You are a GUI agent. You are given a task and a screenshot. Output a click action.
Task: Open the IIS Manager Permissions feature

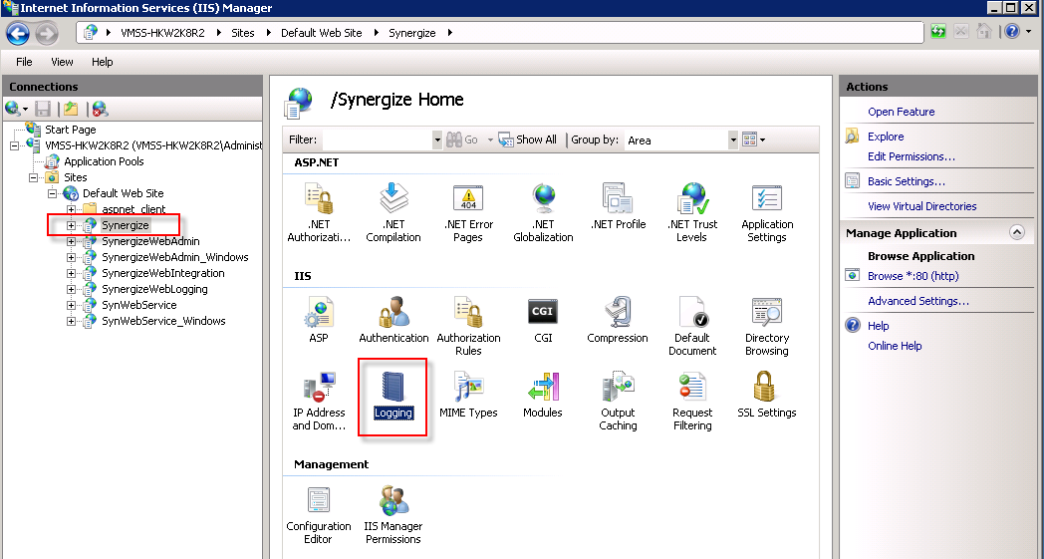[x=393, y=515]
